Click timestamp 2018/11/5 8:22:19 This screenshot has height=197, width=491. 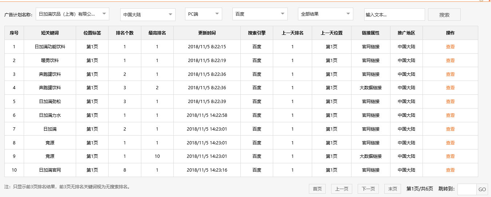tap(207, 61)
